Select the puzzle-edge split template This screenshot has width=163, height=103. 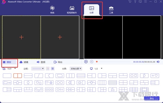[x=49, y=76]
